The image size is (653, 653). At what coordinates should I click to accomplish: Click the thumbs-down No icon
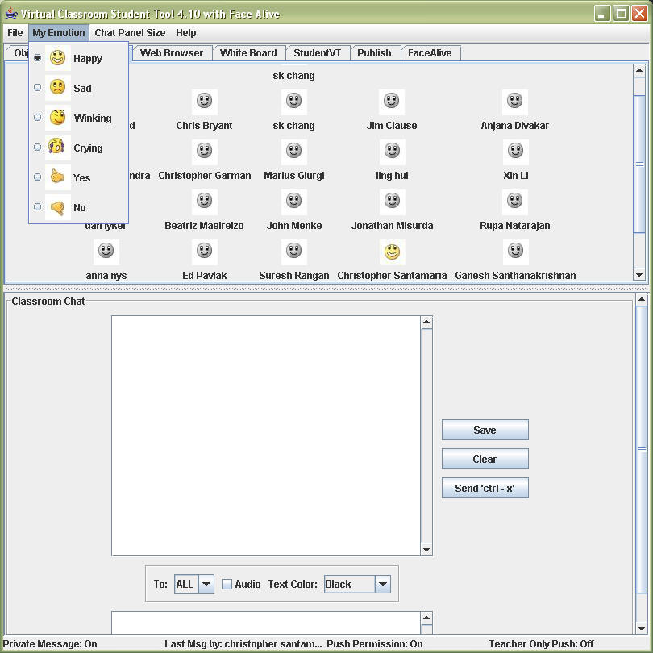tap(57, 207)
